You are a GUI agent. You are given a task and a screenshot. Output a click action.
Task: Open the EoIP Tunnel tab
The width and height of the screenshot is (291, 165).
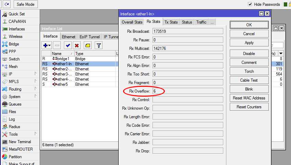pyautogui.click(x=90, y=37)
